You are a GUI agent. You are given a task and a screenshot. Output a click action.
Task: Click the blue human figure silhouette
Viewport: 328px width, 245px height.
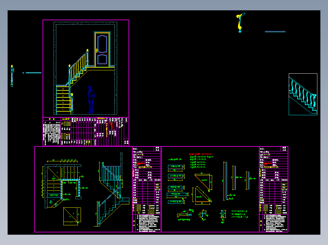click(x=91, y=100)
